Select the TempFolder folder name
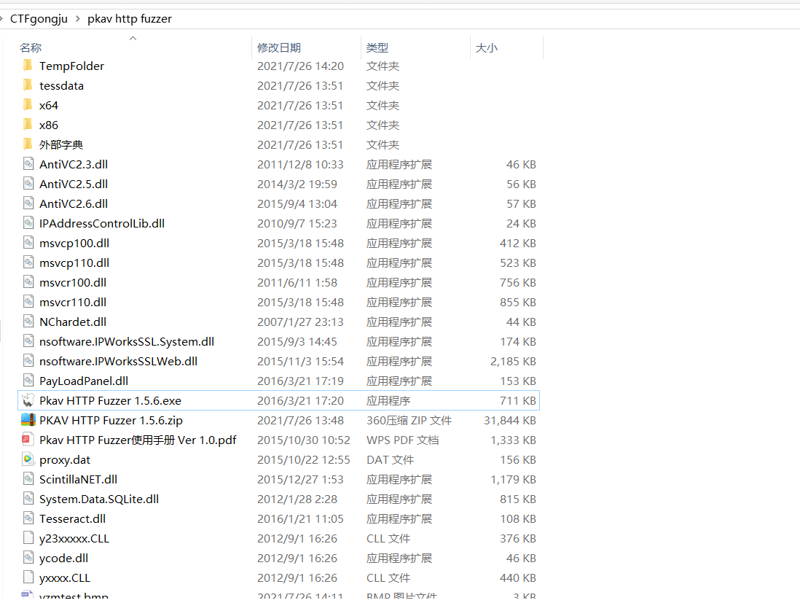800x603 pixels. coord(71,66)
